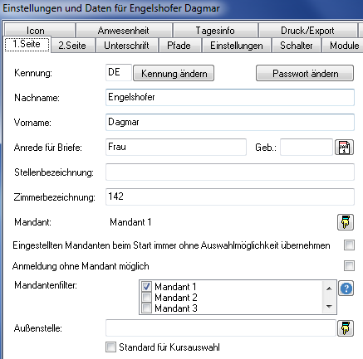This screenshot has width=363, height=359.
Task: Check Mandant 2 in Mandantenfilter
Action: pyautogui.click(x=146, y=298)
